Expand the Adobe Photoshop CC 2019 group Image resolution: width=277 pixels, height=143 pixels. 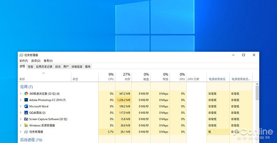point(21,100)
